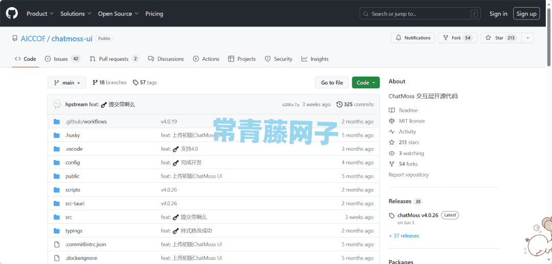Screen dimensions: 552x264
Task: Open the .github/workflows folder
Action: tap(86, 122)
